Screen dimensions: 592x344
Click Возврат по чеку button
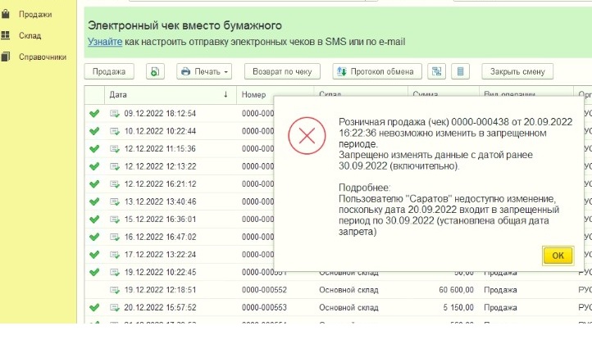[280, 71]
